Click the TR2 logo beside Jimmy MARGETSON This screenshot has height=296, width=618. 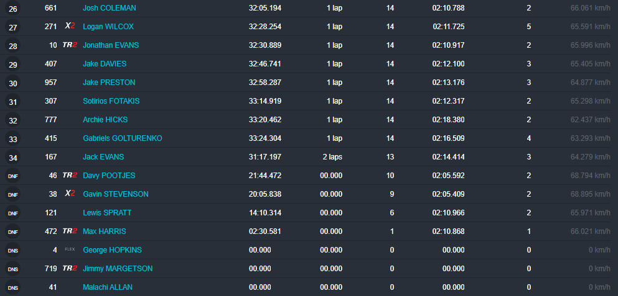pyautogui.click(x=70, y=269)
